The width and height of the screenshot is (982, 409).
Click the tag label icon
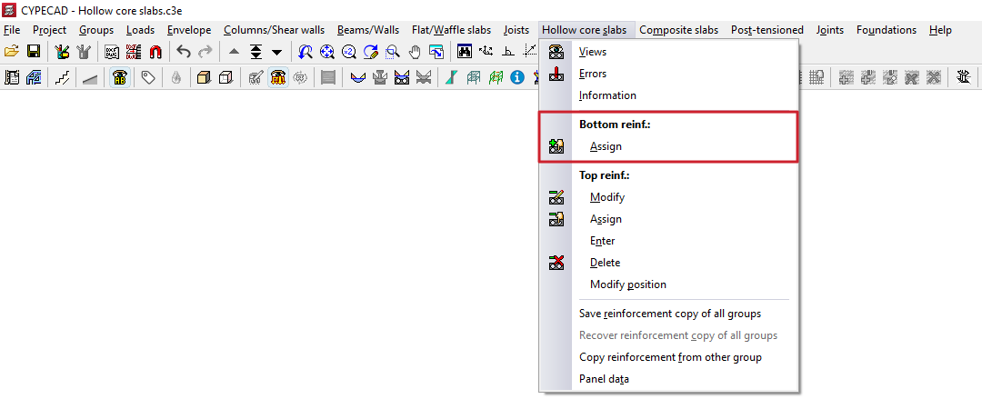[148, 77]
